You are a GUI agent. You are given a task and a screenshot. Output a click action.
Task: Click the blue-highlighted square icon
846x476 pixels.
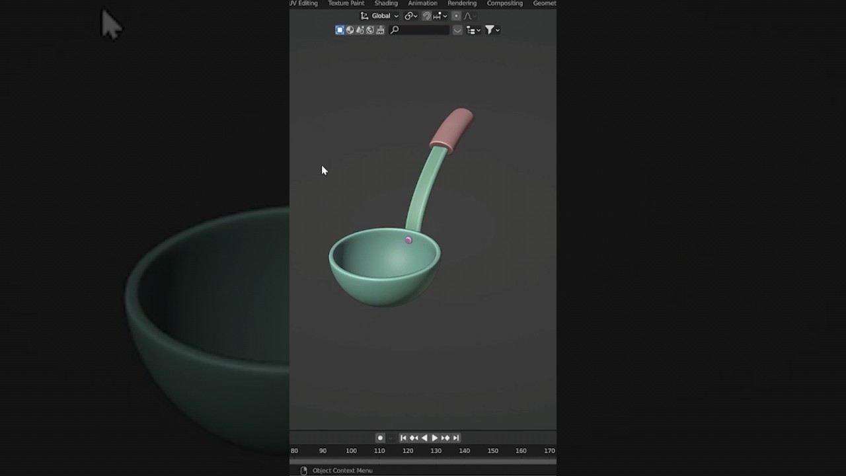point(340,30)
